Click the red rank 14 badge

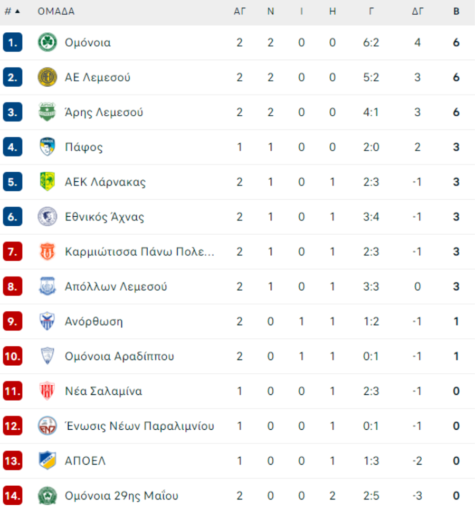pos(13,495)
